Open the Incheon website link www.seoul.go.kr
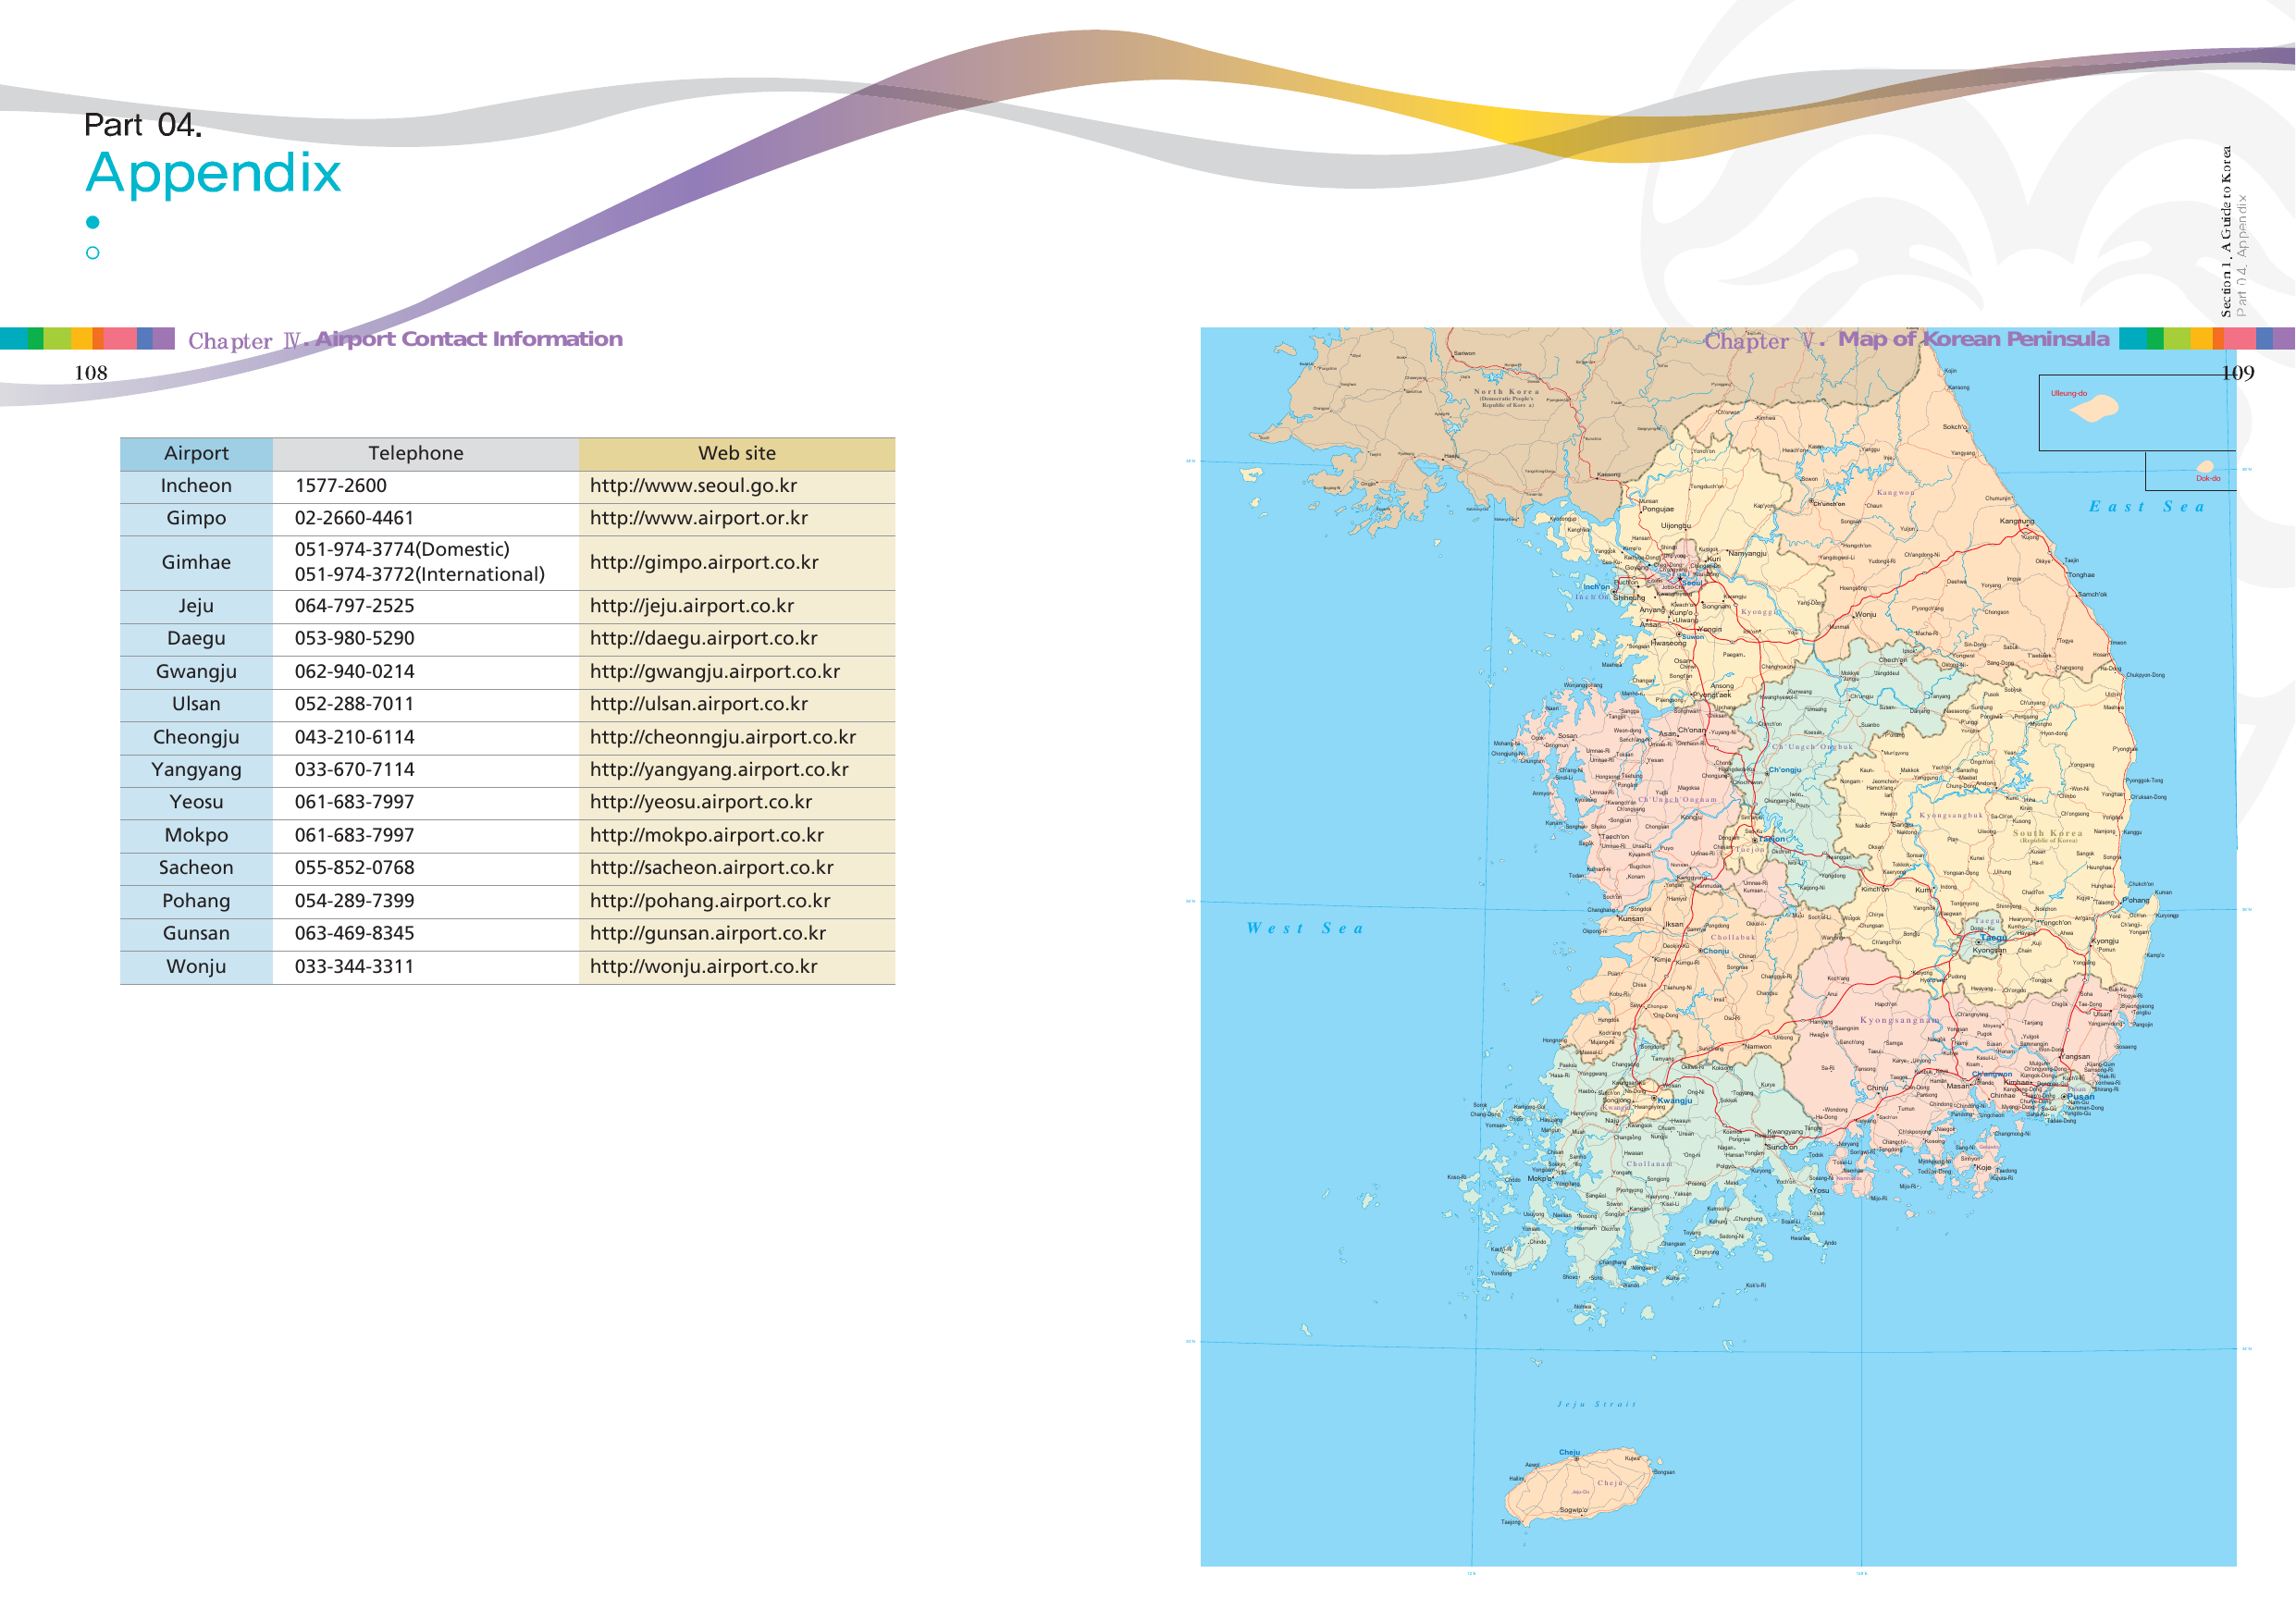This screenshot has height=1623, width=2296. coord(693,486)
